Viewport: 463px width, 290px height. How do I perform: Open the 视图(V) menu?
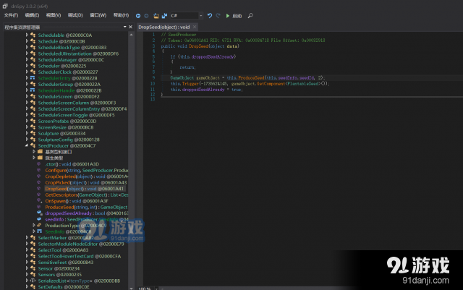(54, 15)
